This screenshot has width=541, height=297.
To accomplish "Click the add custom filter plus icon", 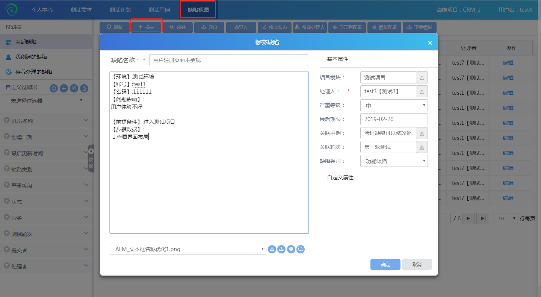I will click(64, 88).
